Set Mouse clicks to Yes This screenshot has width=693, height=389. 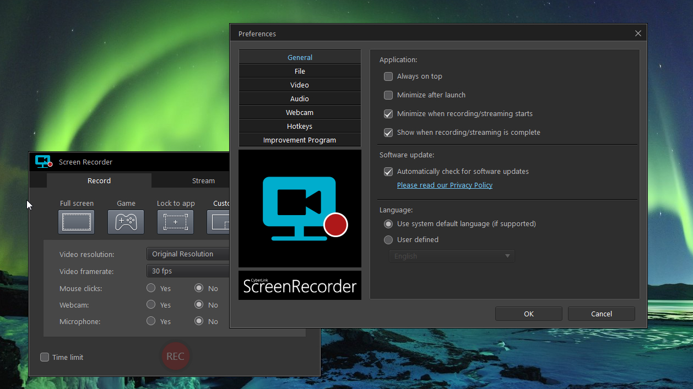click(x=151, y=288)
